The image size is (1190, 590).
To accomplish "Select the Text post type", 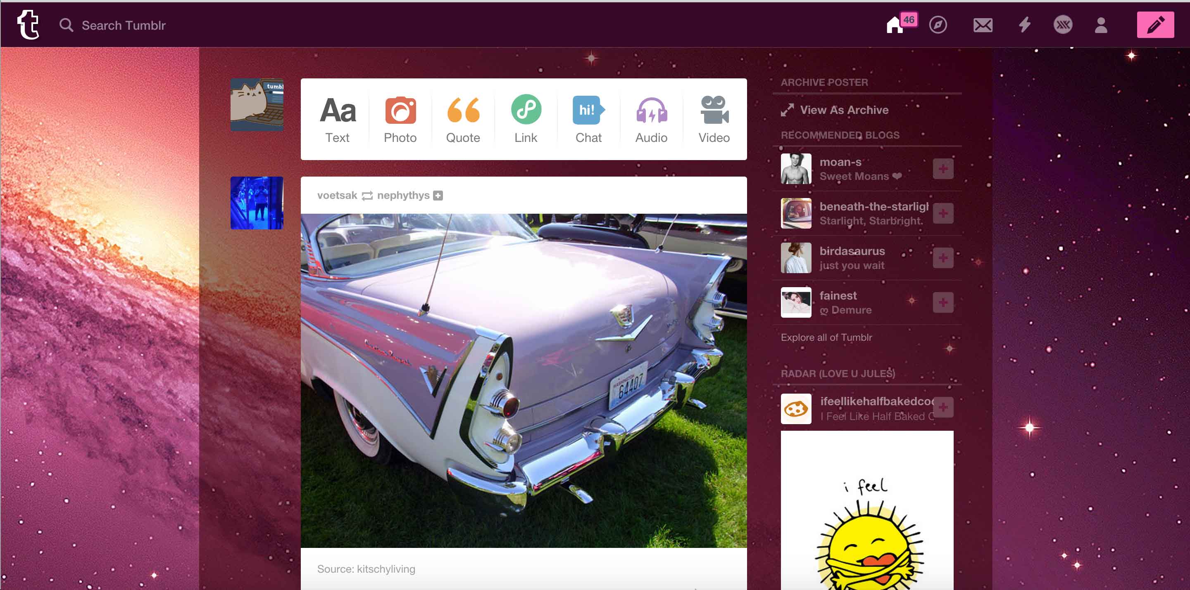I will (337, 120).
